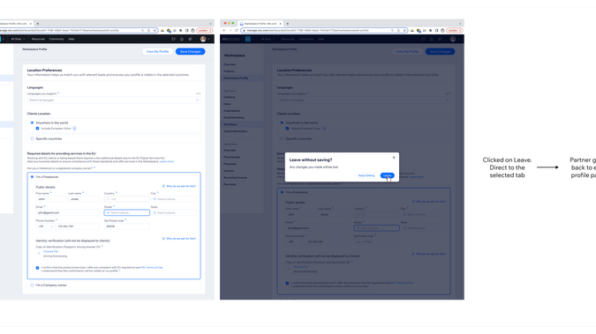Click Leave in the unsaved-changes dialog

click(x=387, y=175)
